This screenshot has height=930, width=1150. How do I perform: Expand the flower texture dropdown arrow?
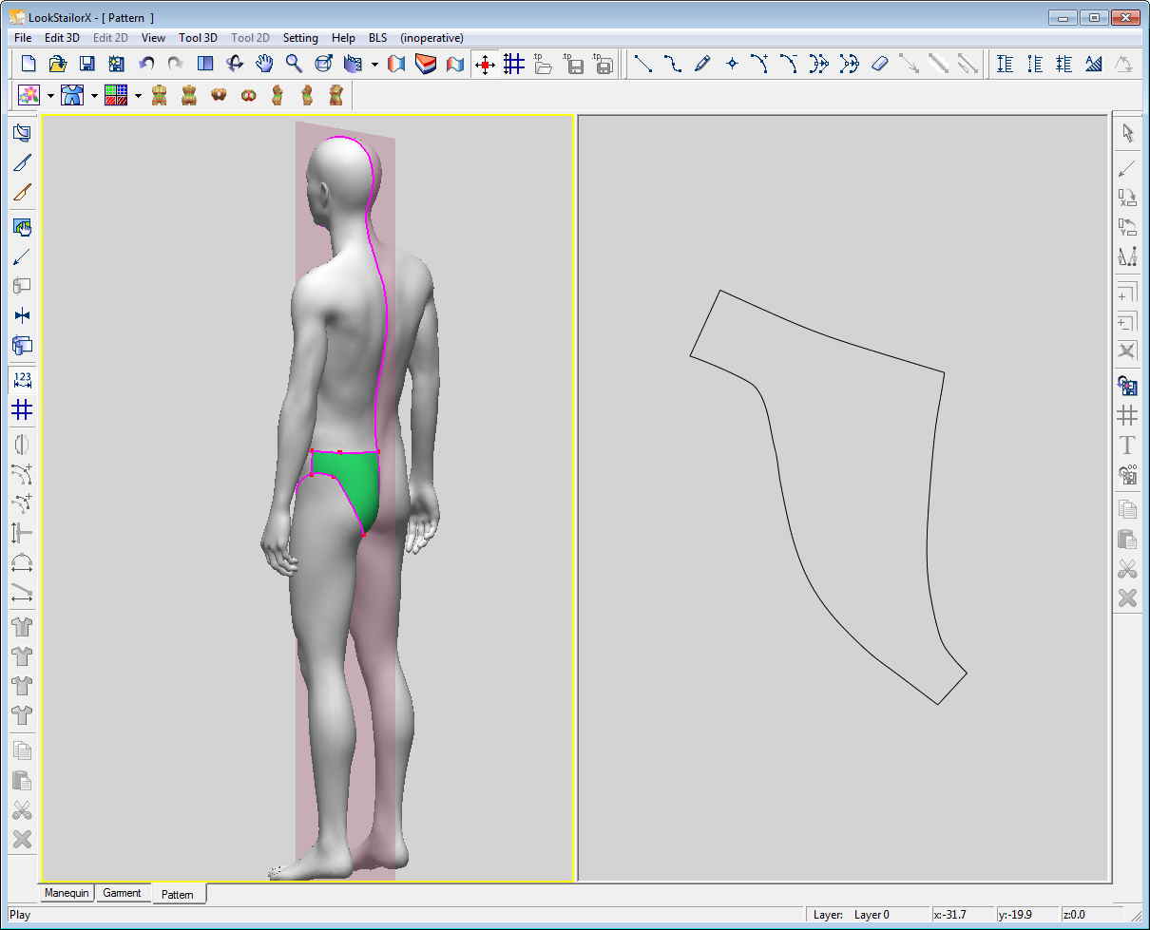tap(50, 95)
